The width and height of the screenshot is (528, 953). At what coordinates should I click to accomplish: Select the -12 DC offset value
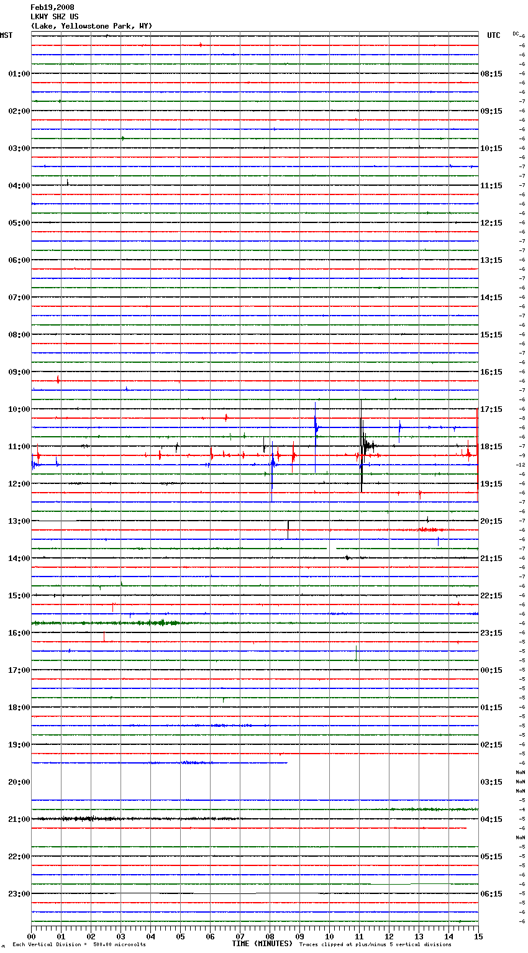click(x=521, y=465)
